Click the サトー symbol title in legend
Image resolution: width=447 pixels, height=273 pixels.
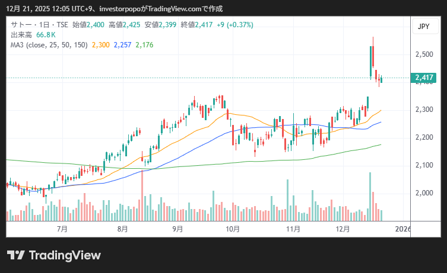point(20,25)
